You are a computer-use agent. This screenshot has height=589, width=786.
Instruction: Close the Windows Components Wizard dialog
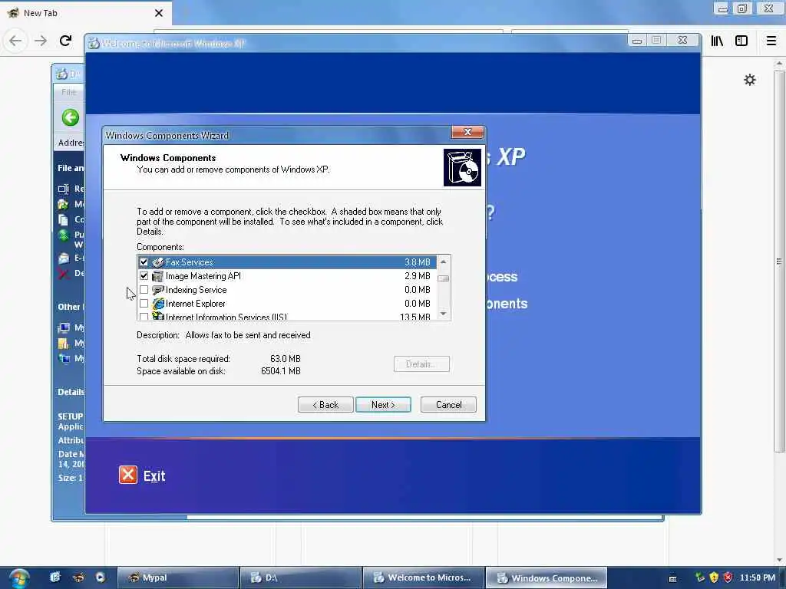click(467, 132)
